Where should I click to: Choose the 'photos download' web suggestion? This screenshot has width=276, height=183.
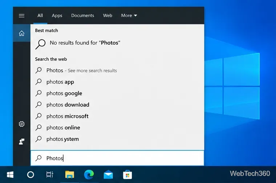[117, 105]
